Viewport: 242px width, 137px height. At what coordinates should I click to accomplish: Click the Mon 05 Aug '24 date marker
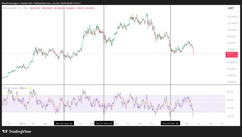point(64,123)
